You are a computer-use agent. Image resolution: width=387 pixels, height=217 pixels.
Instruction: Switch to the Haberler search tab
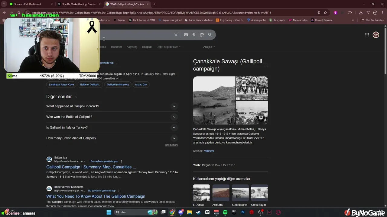[x=116, y=47]
